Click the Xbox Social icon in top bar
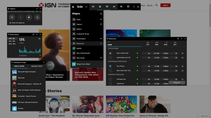Image resolution: width=211 pixels, height=118 pixels. click(114, 6)
